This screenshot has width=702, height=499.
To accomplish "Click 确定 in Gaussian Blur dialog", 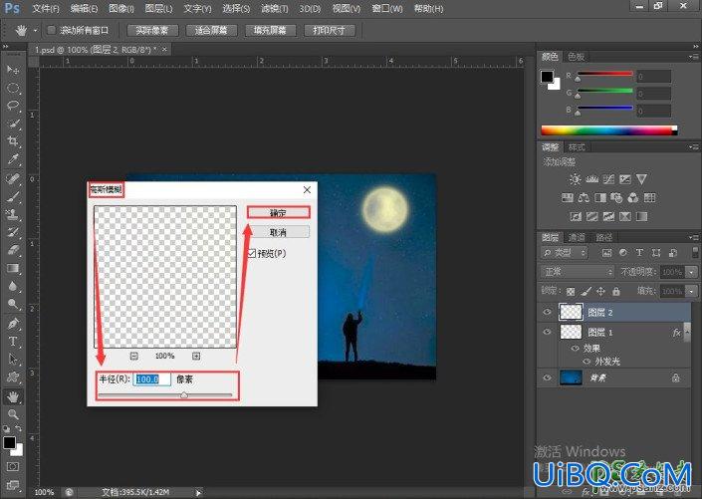I will [x=278, y=213].
